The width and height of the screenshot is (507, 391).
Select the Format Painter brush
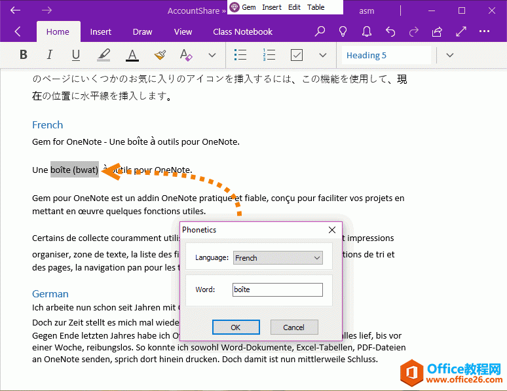point(160,55)
